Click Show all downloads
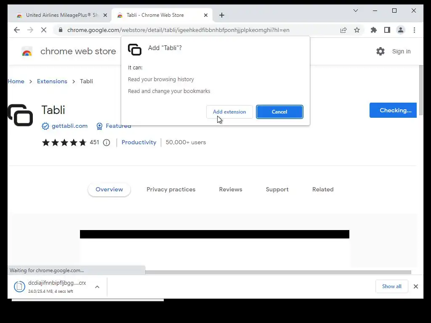The height and width of the screenshot is (323, 431). tap(392, 286)
